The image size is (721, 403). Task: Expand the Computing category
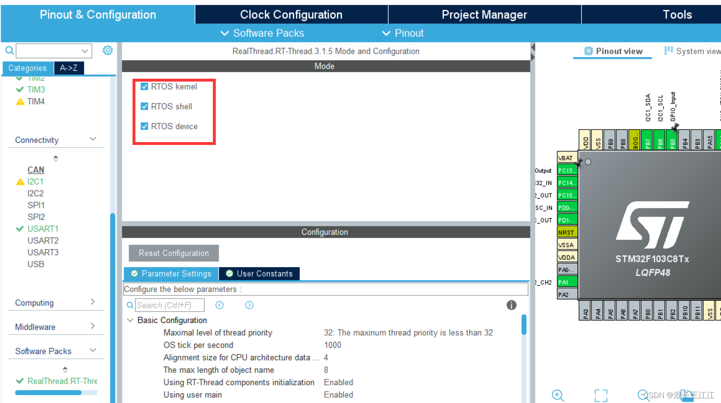tap(93, 302)
